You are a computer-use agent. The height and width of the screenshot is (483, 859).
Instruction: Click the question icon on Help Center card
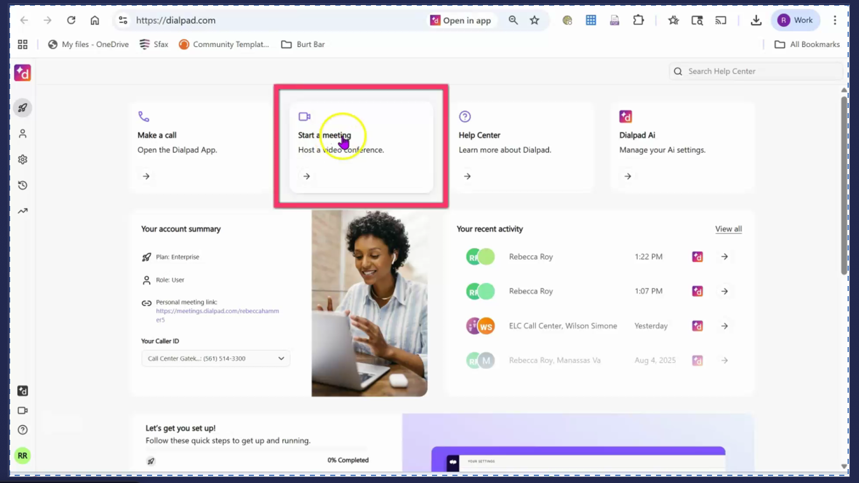[465, 116]
